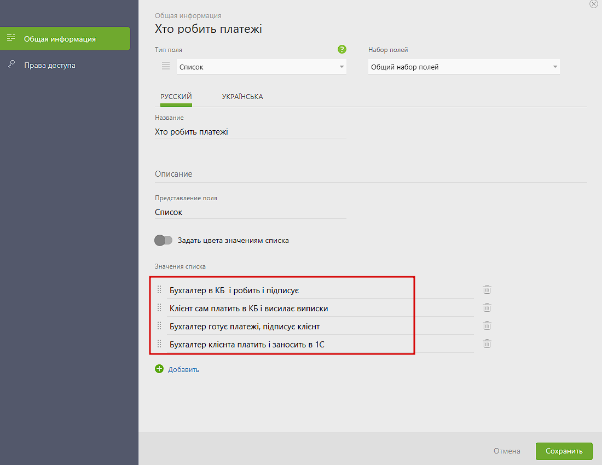Click the Представление поля field
This screenshot has width=602, height=465.
[250, 212]
